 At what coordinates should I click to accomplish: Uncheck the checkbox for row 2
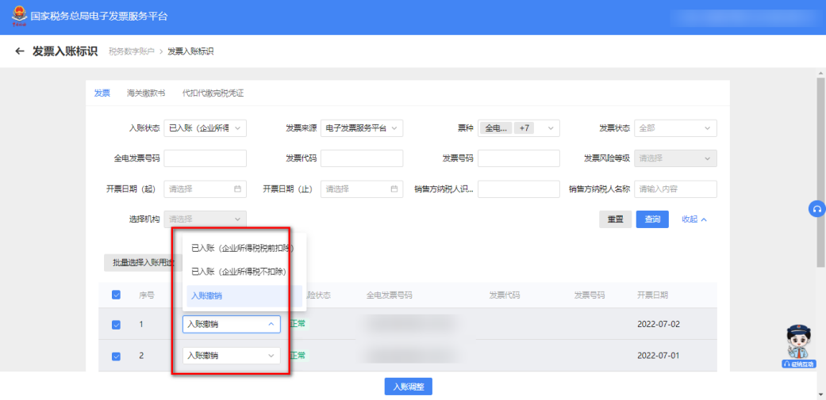click(x=117, y=356)
